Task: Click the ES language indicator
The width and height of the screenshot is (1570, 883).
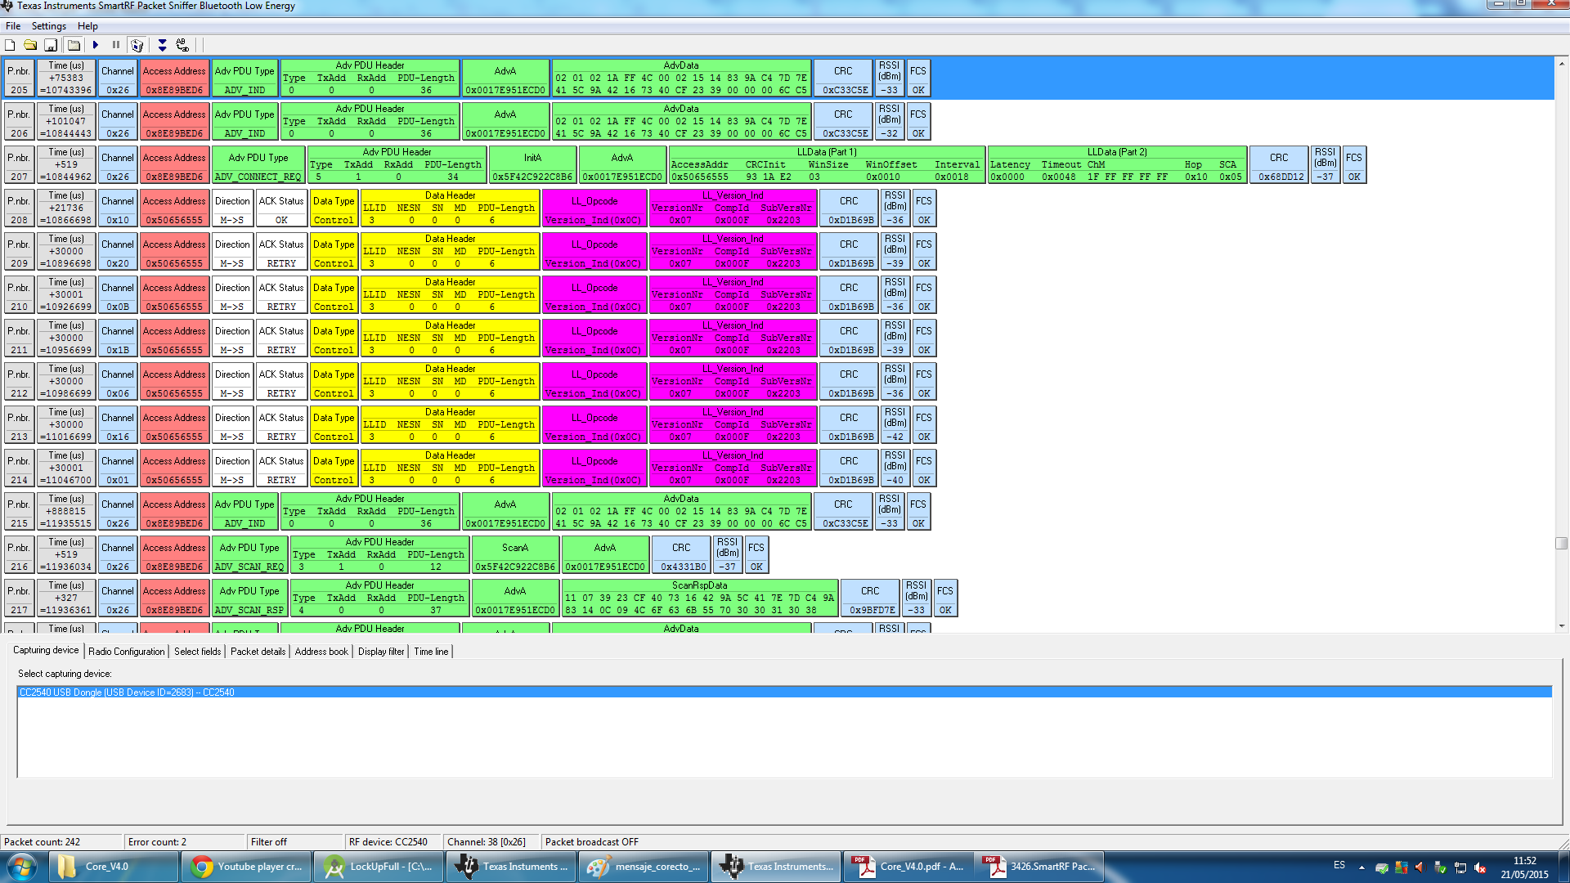Action: pos(1339,865)
